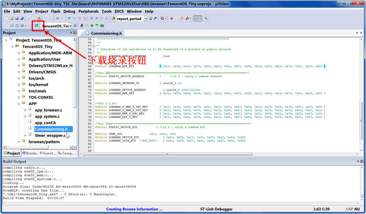Click the Download to flash icon
The width and height of the screenshot is (366, 214).
37,25
